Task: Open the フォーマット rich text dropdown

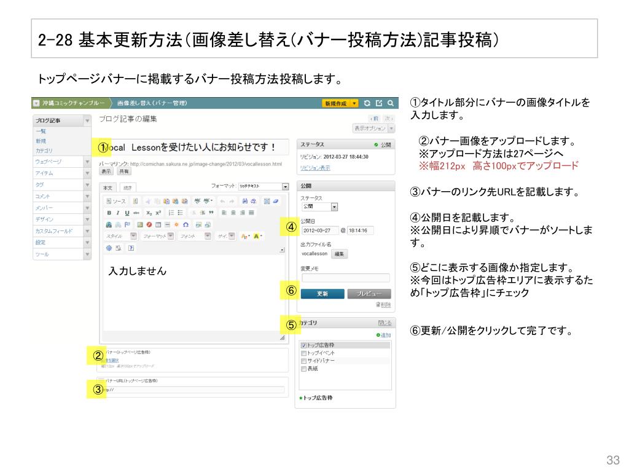Action: tap(263, 186)
